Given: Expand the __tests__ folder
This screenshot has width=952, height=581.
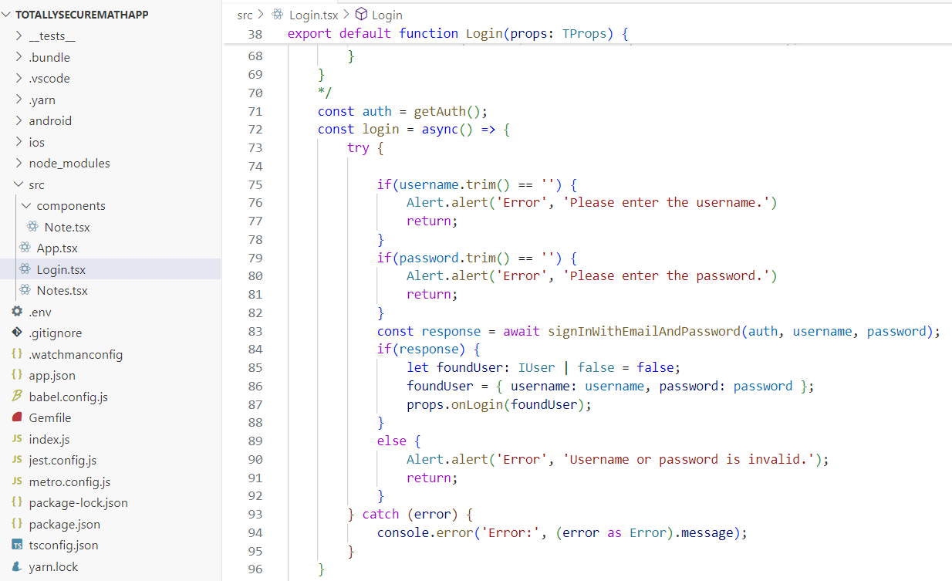Looking at the screenshot, I should tap(19, 36).
